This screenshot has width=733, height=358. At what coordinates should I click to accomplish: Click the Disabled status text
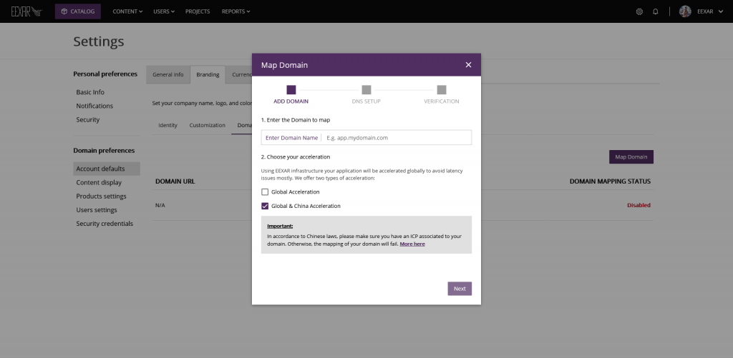639,205
